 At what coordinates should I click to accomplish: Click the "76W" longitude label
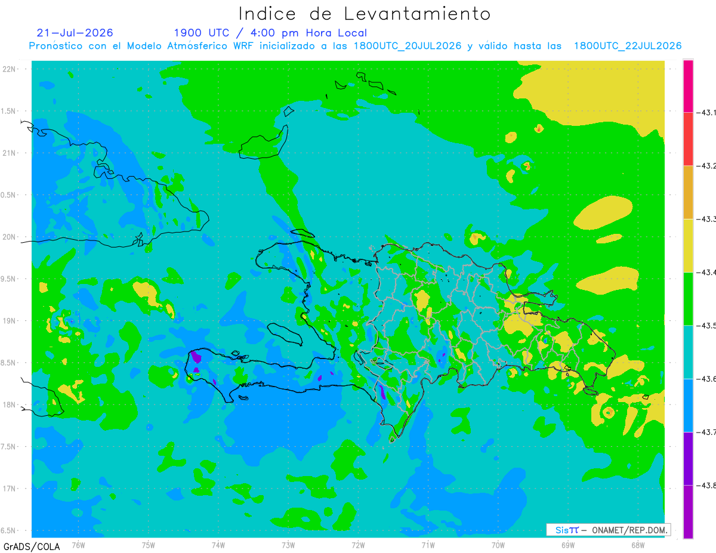78,545
